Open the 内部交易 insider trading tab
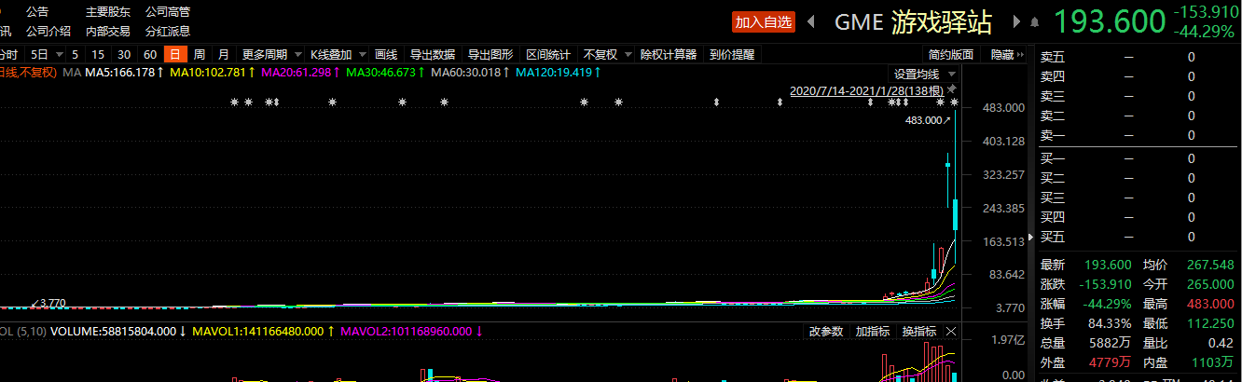Viewport: 1242px width, 382px height. pyautogui.click(x=108, y=31)
